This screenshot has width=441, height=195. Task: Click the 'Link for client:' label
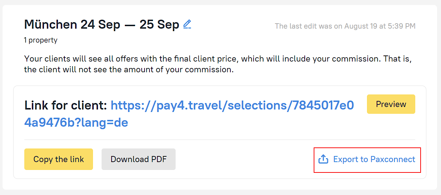point(66,106)
